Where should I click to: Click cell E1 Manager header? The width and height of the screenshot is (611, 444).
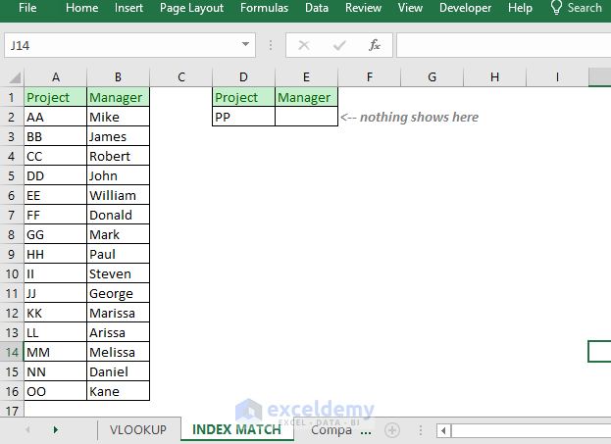[x=306, y=97]
